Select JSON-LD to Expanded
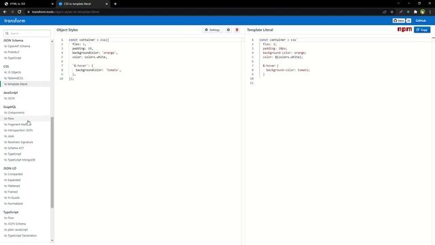Screen dimensions: 435x245 pyautogui.click(x=12, y=180)
